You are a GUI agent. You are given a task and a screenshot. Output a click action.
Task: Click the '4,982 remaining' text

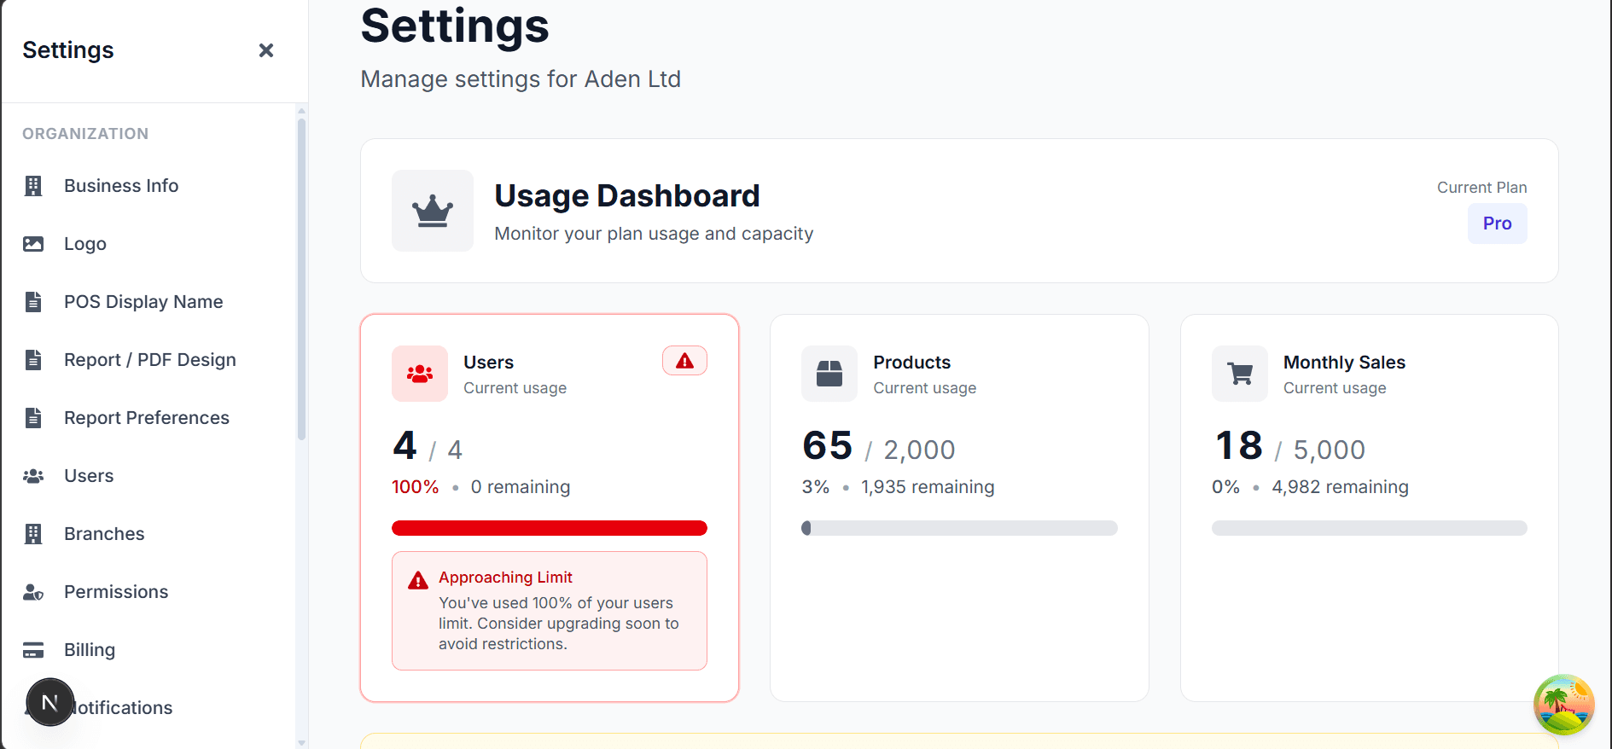[1340, 487]
